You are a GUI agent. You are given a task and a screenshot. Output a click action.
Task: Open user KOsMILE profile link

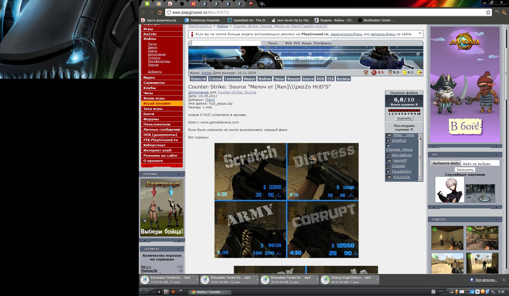pyautogui.click(x=399, y=140)
